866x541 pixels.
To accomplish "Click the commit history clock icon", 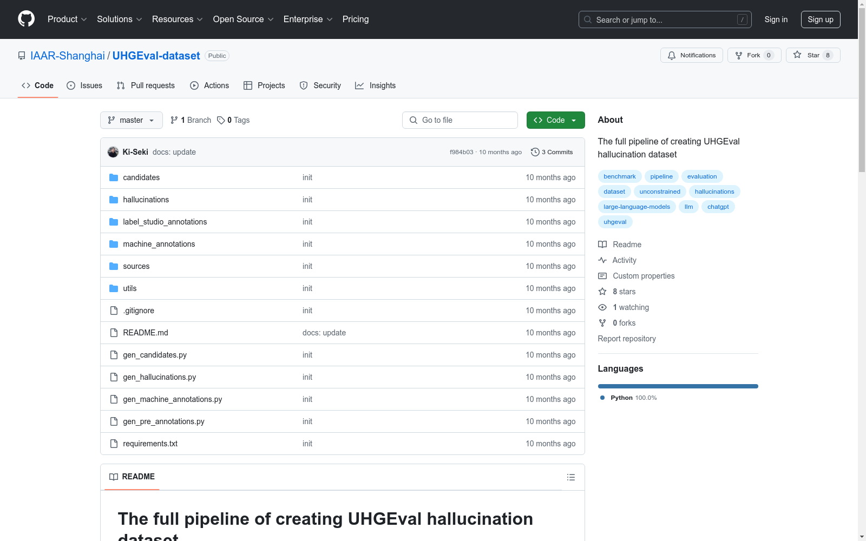I will (x=535, y=152).
